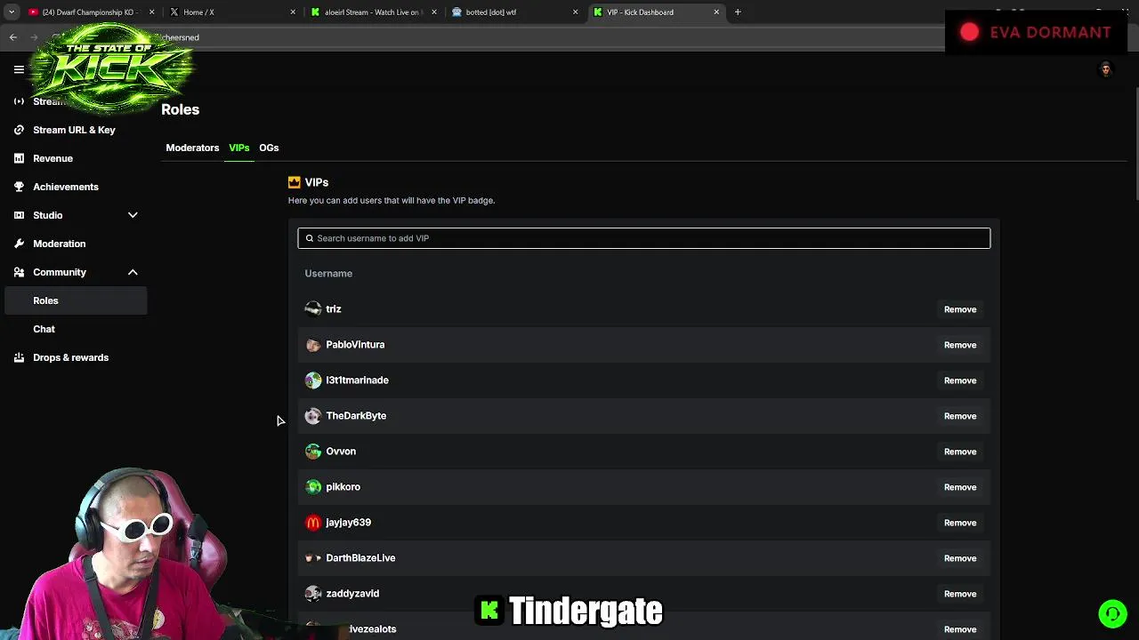1139x640 pixels.
Task: Click the Revenue sidebar icon
Action: 19,158
